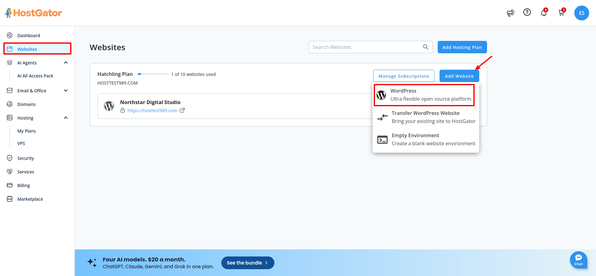The width and height of the screenshot is (596, 276).
Task: Click the Domains globe icon in sidebar
Action: pyautogui.click(x=10, y=104)
